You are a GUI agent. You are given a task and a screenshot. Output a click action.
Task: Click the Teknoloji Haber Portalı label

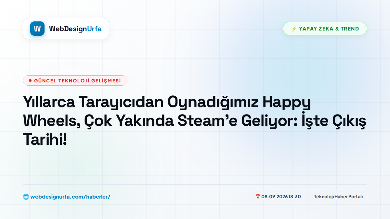pos(338,197)
